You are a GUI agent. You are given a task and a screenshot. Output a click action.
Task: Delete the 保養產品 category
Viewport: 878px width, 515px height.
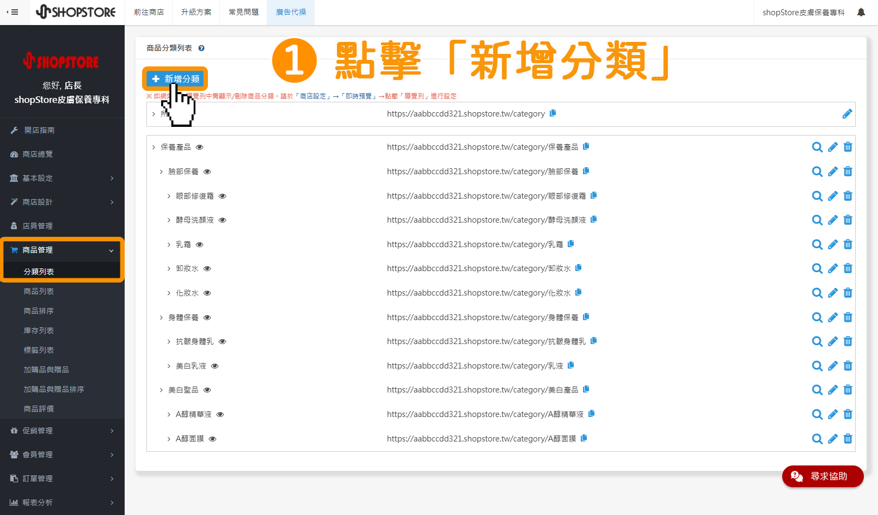click(848, 147)
